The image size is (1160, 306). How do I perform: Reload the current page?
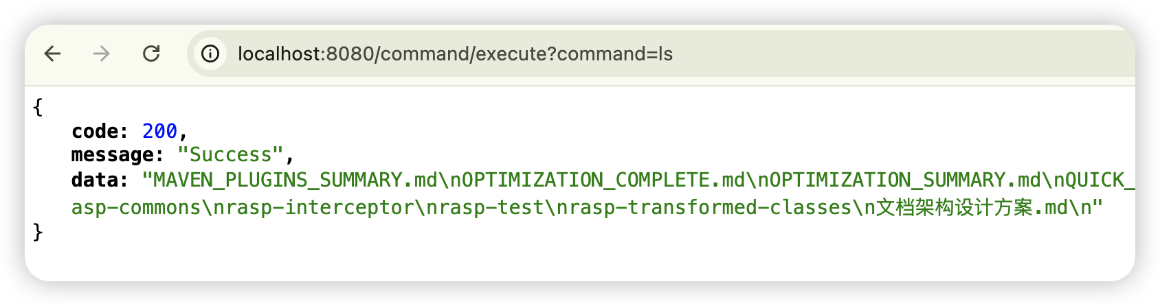click(151, 54)
